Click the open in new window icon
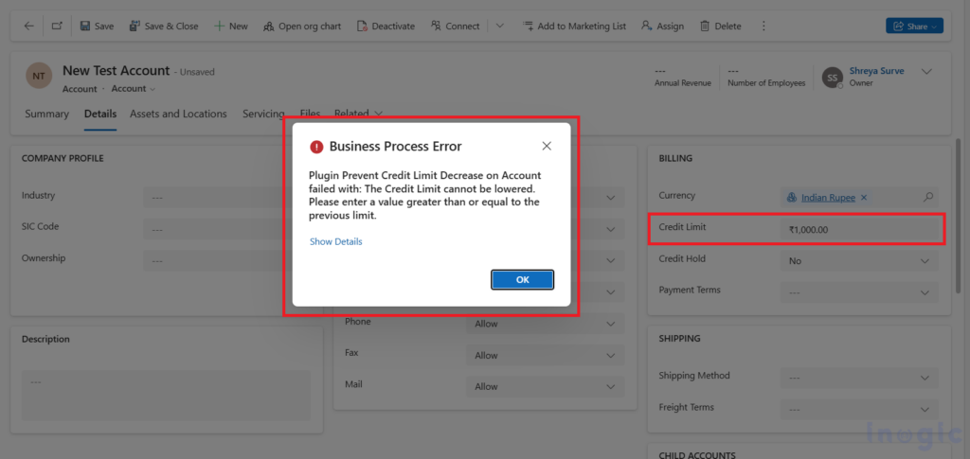Image resolution: width=970 pixels, height=459 pixels. click(x=57, y=26)
